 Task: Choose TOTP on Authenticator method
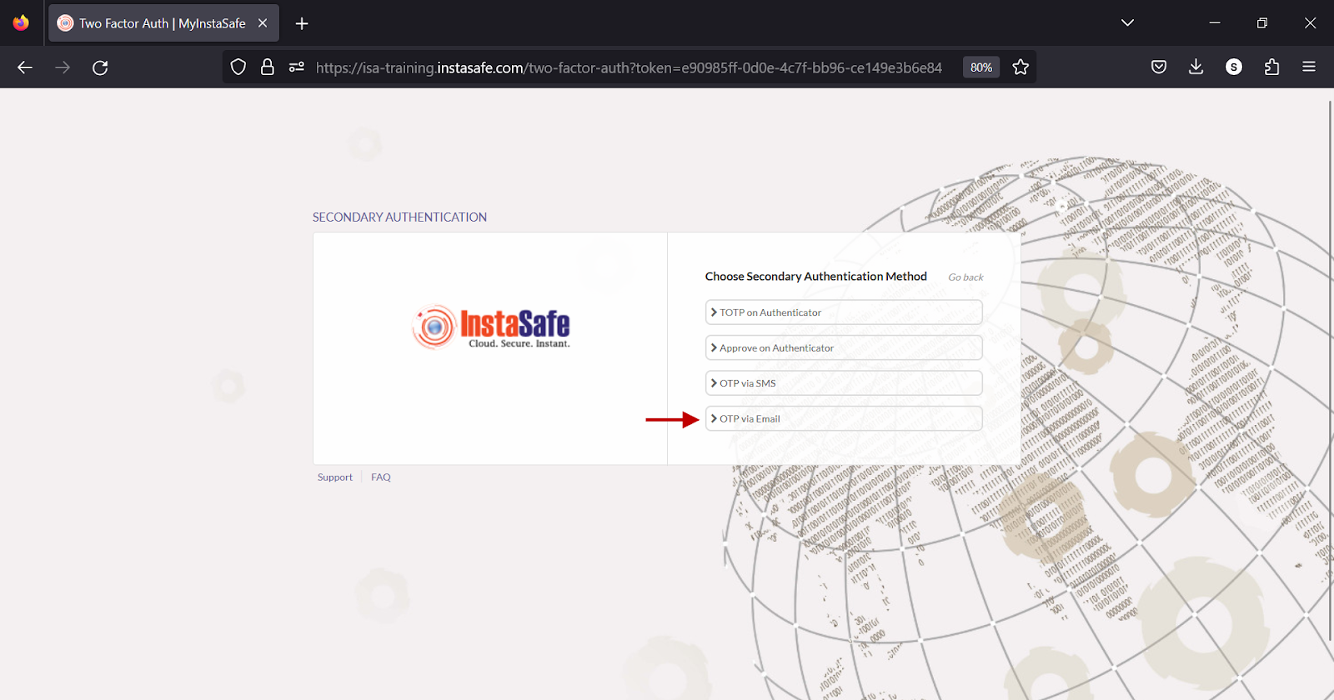(x=844, y=312)
